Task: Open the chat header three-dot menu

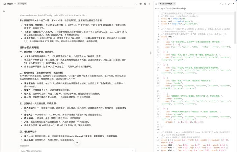Action: click(150, 4)
